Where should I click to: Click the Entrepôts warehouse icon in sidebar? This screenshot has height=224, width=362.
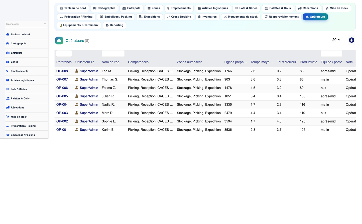click(x=8, y=53)
